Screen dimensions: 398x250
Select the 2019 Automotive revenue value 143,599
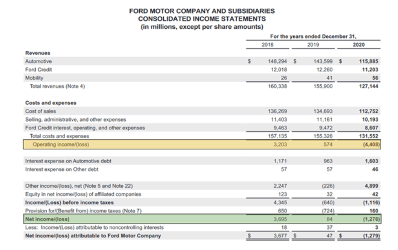[x=323, y=61]
